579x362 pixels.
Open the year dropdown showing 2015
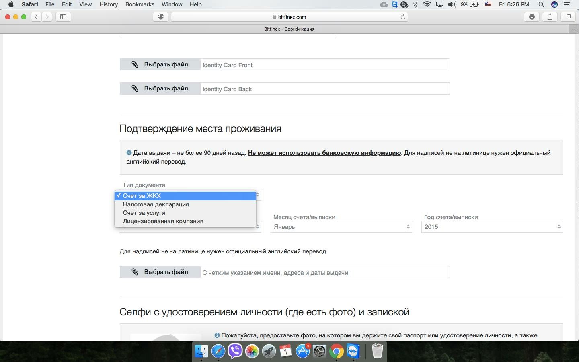[x=492, y=227]
